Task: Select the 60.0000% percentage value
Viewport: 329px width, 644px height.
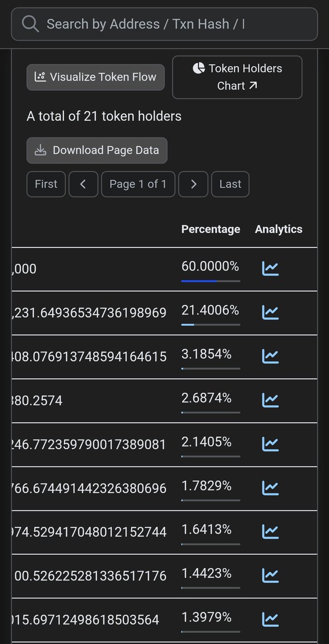Action: (210, 266)
